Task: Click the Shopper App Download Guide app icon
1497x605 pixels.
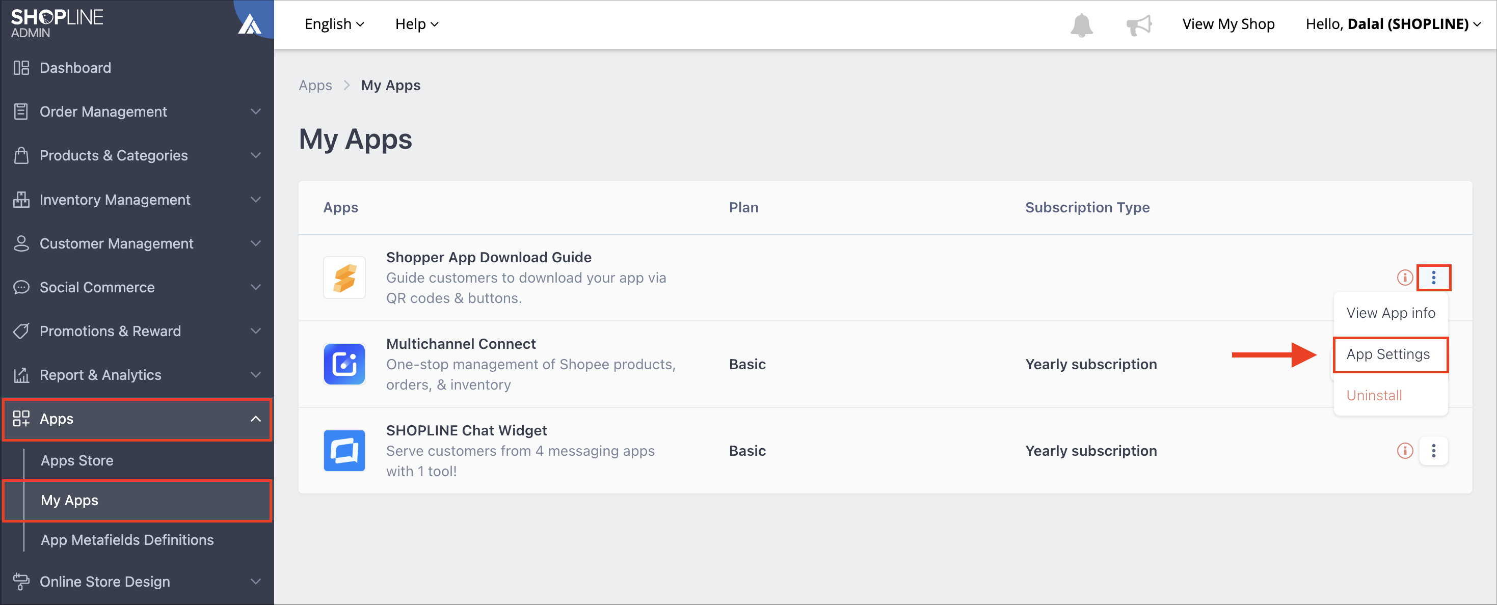Action: pyautogui.click(x=344, y=278)
